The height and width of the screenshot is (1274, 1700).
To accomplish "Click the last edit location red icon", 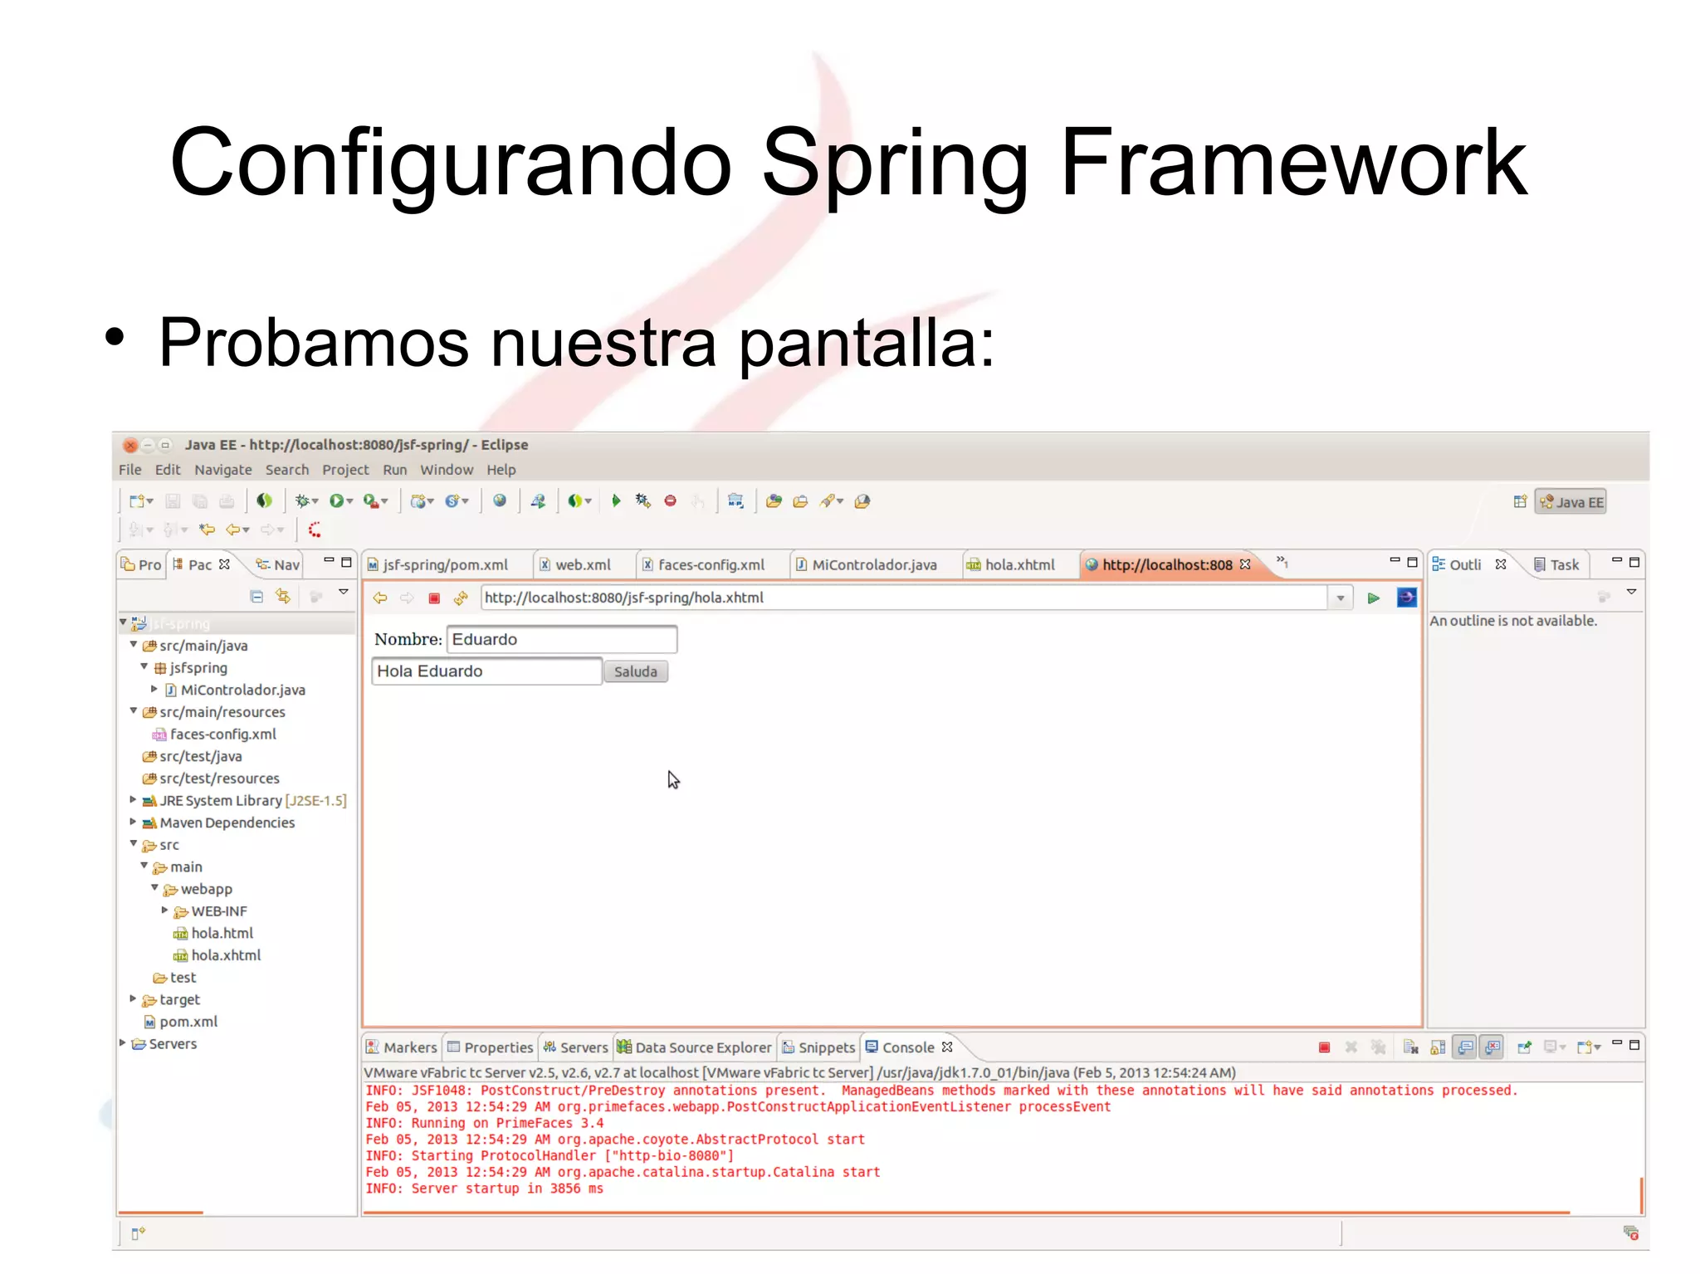I will tap(315, 530).
